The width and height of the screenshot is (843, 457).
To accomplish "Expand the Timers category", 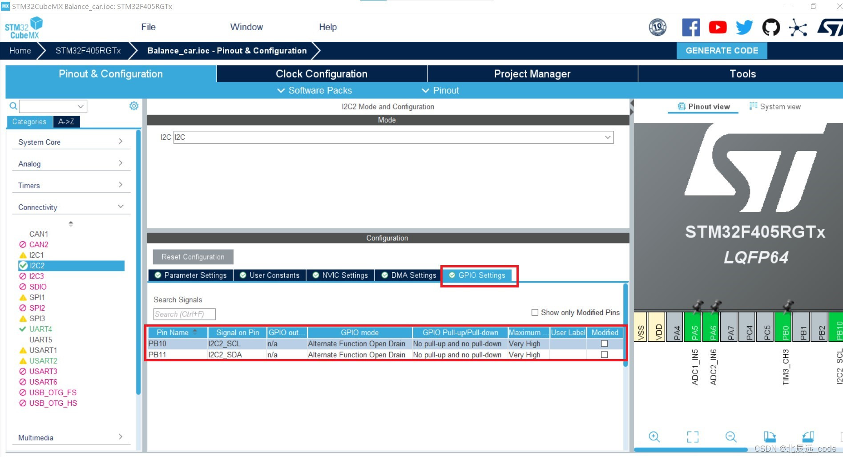I will click(70, 186).
